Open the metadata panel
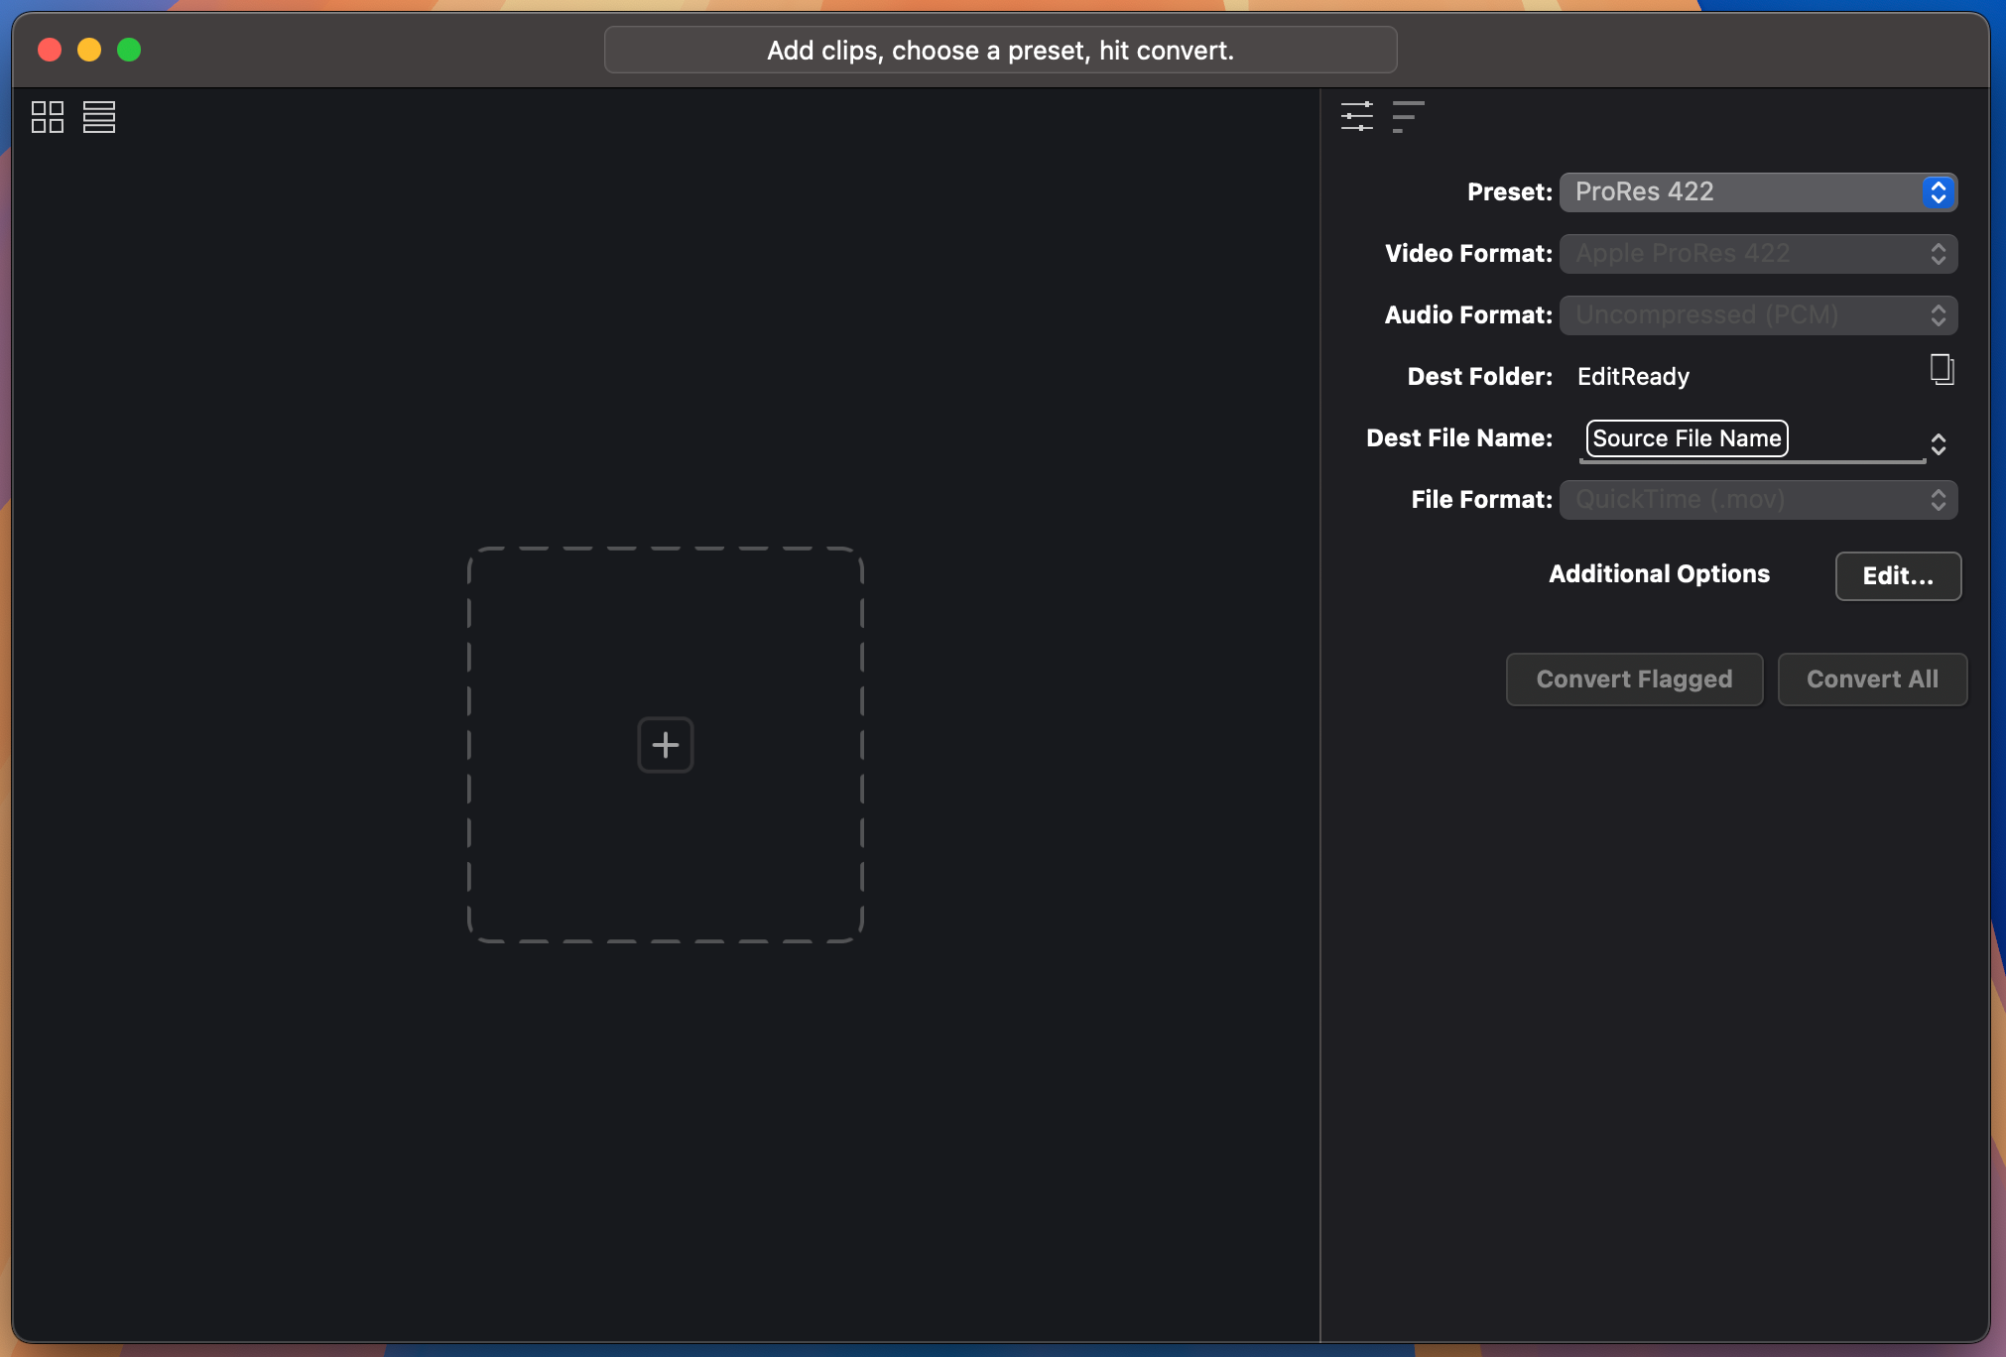Screen dimensions: 2006x1357 [x=1409, y=116]
